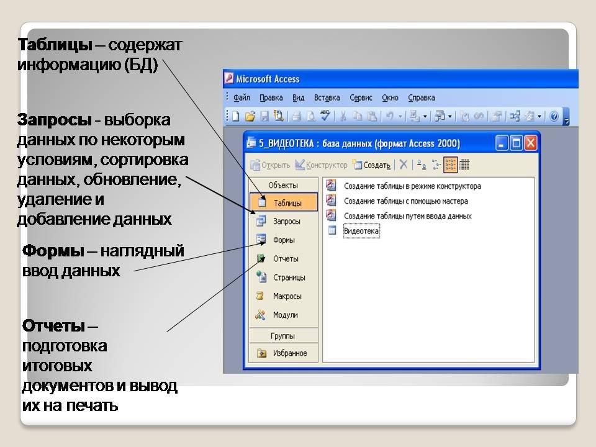The height and width of the screenshot is (447, 596).
Task: Click Создание таблицы с помощью мастера
Action: pos(405,201)
